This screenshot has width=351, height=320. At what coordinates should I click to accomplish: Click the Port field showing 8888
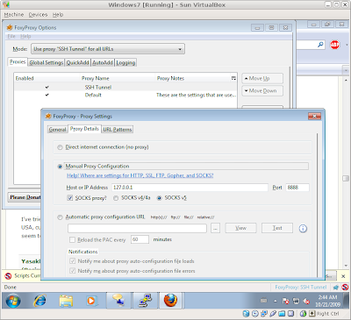[x=297, y=188]
